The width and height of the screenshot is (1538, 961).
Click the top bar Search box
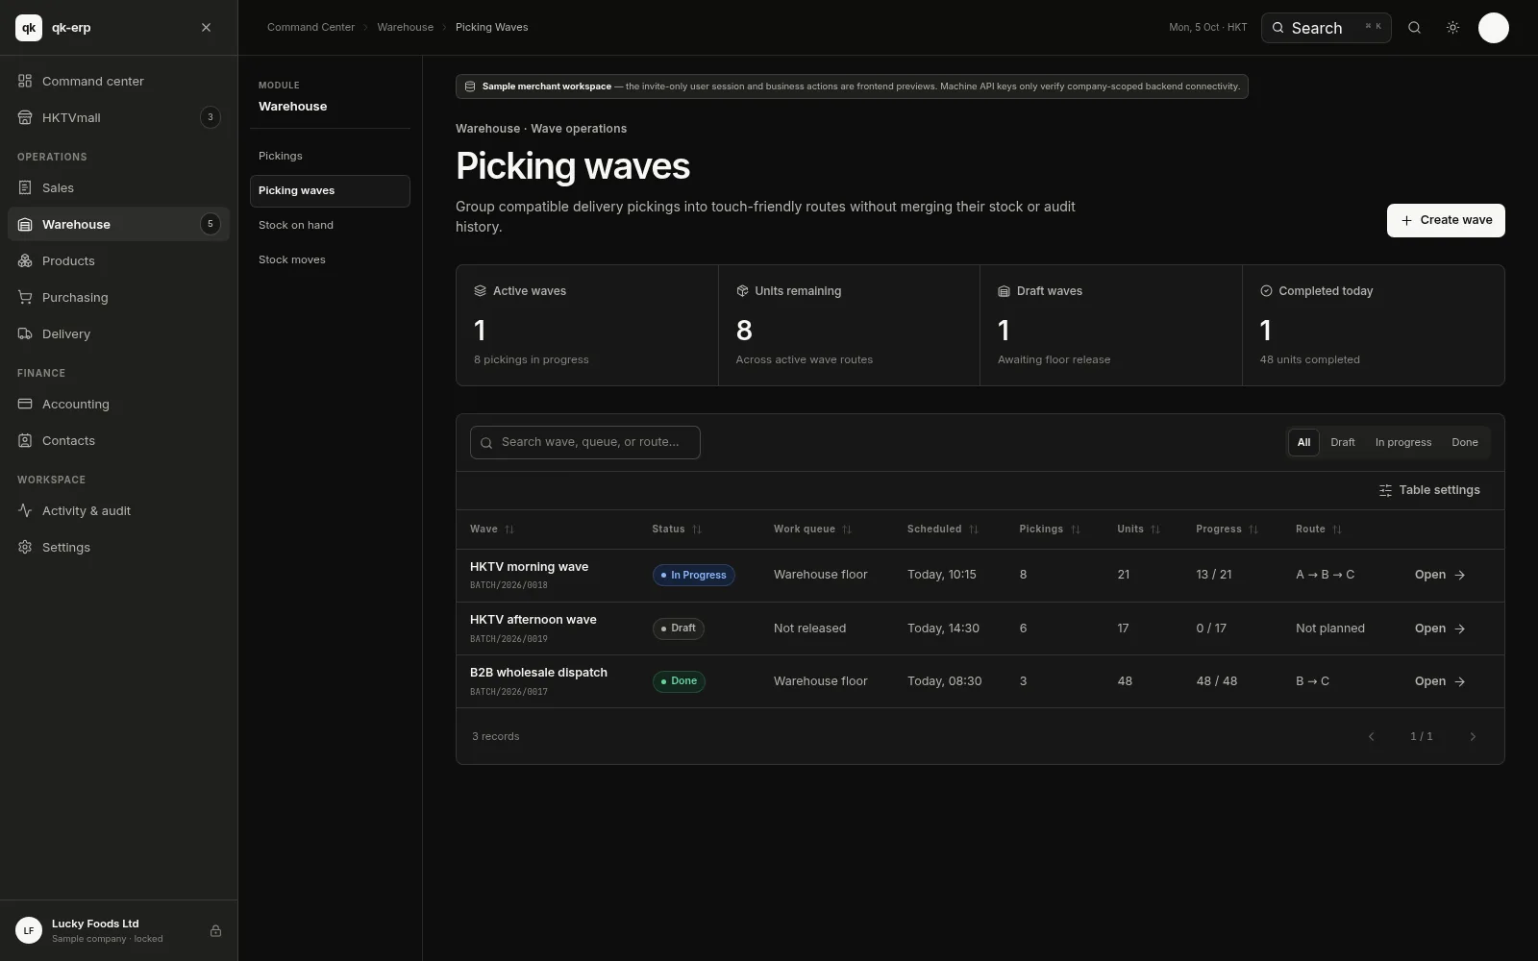click(x=1326, y=28)
